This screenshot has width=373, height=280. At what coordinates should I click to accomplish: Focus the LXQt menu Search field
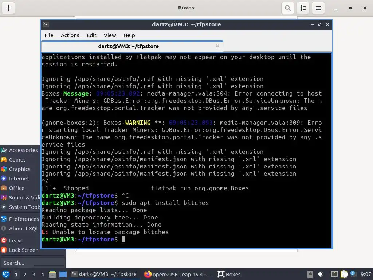click(x=33, y=263)
